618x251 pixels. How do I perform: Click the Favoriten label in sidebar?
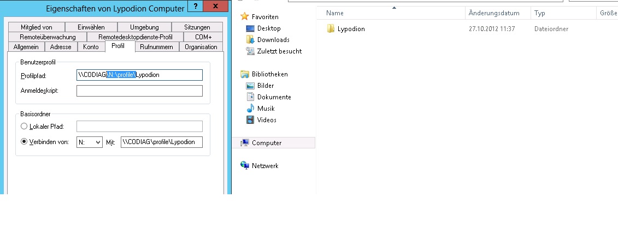[265, 17]
